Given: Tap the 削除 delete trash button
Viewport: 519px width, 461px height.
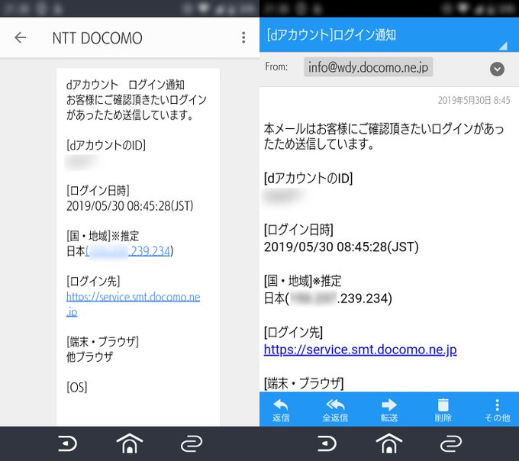Looking at the screenshot, I should pyautogui.click(x=443, y=411).
